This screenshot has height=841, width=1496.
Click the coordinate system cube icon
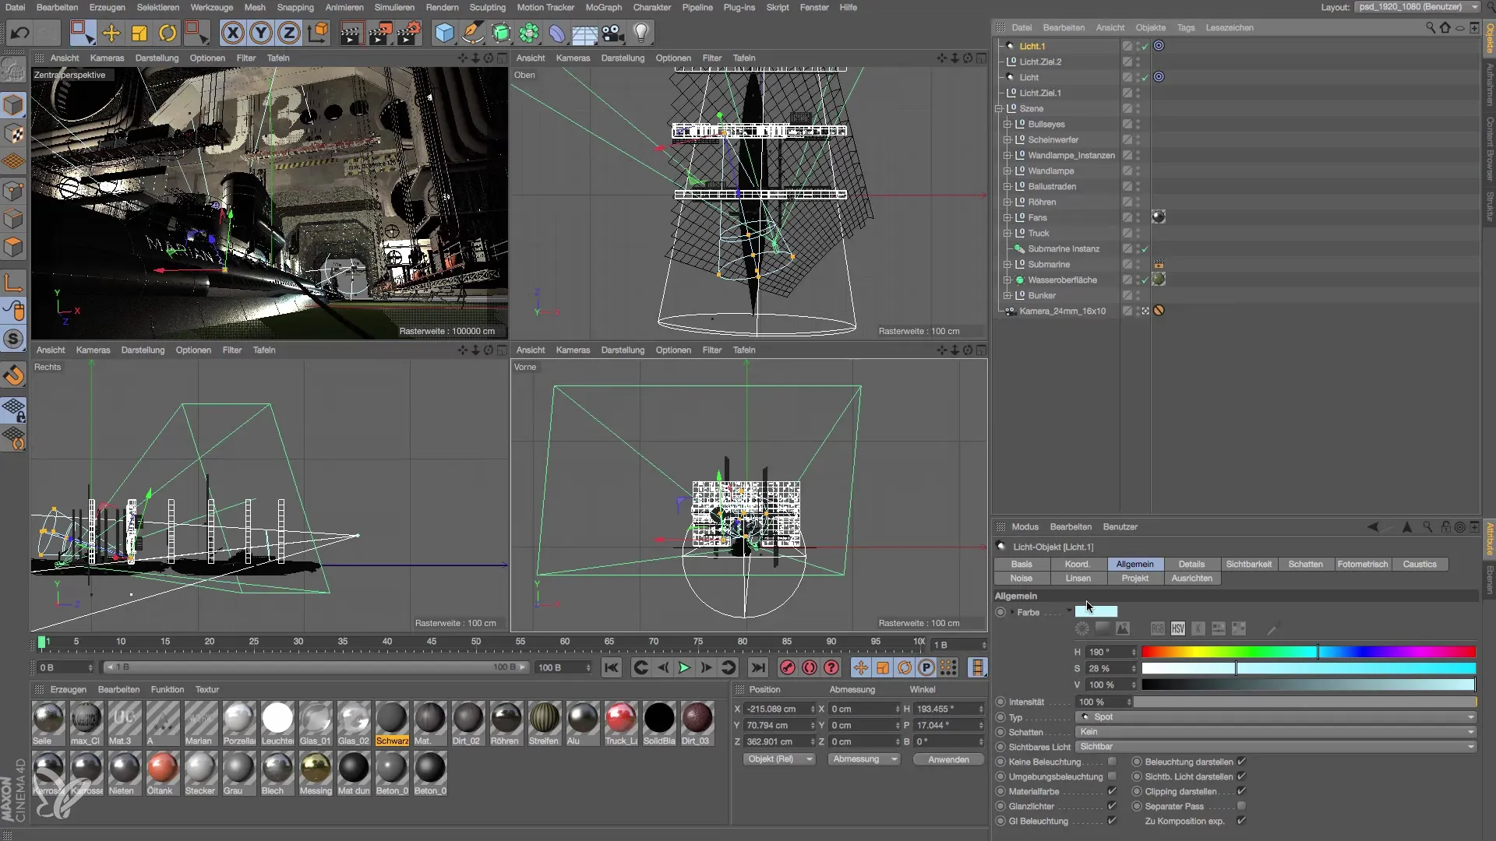318,33
